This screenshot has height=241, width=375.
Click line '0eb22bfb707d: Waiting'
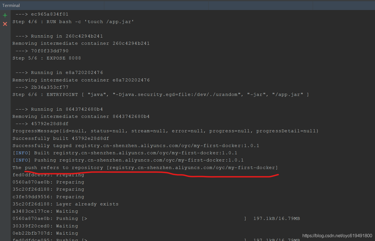45,233
